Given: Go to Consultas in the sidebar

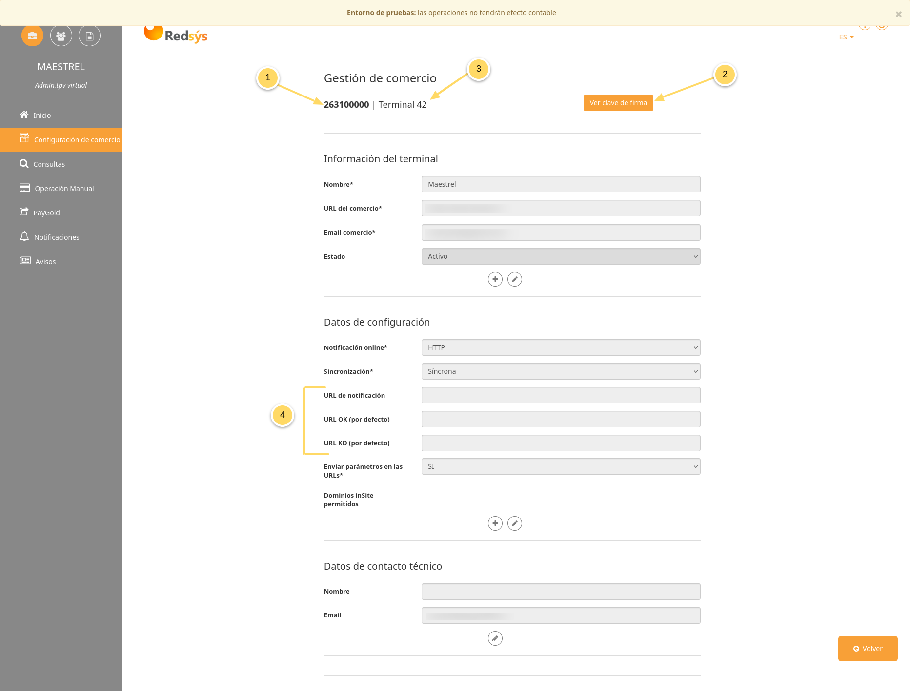Looking at the screenshot, I should tap(49, 164).
